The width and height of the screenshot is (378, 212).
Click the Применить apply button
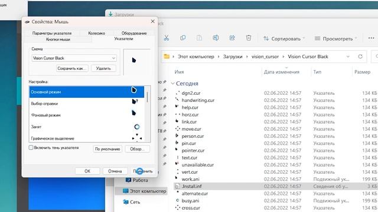pyautogui.click(x=143, y=171)
